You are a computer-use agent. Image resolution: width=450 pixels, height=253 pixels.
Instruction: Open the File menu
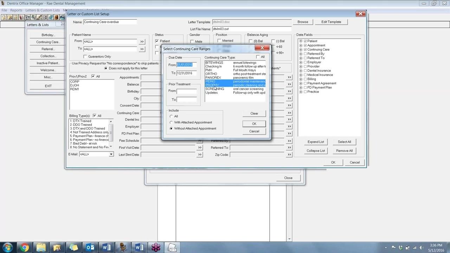[x=4, y=10]
